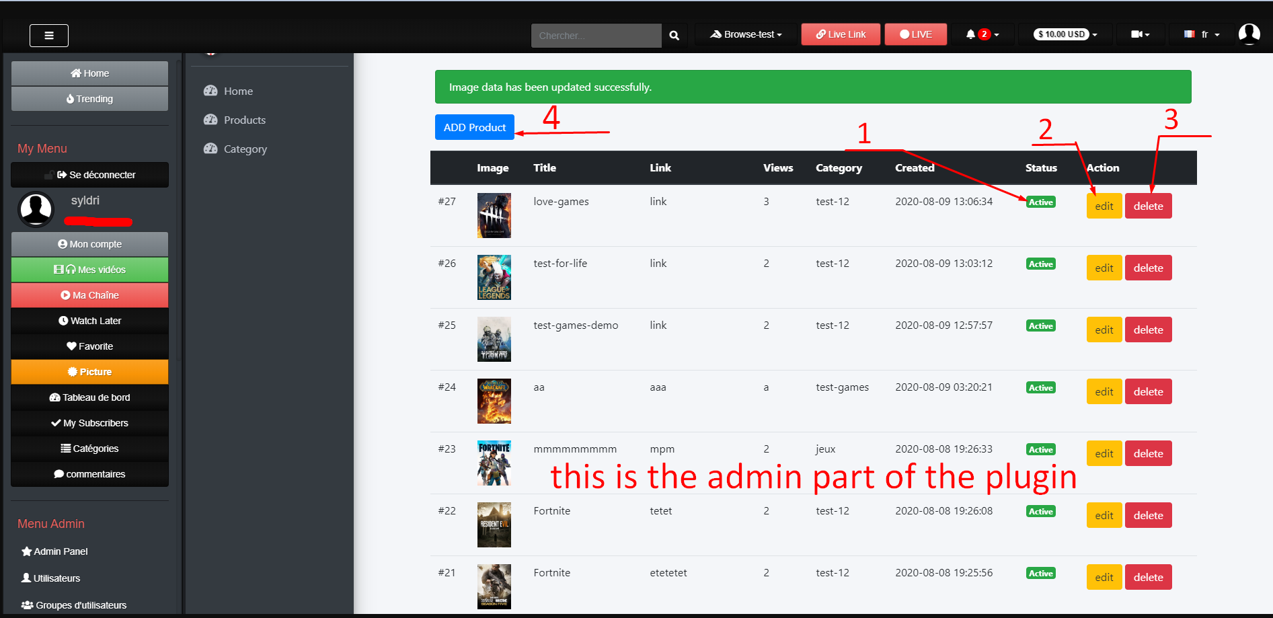Click the Active status badge of #25

point(1041,326)
